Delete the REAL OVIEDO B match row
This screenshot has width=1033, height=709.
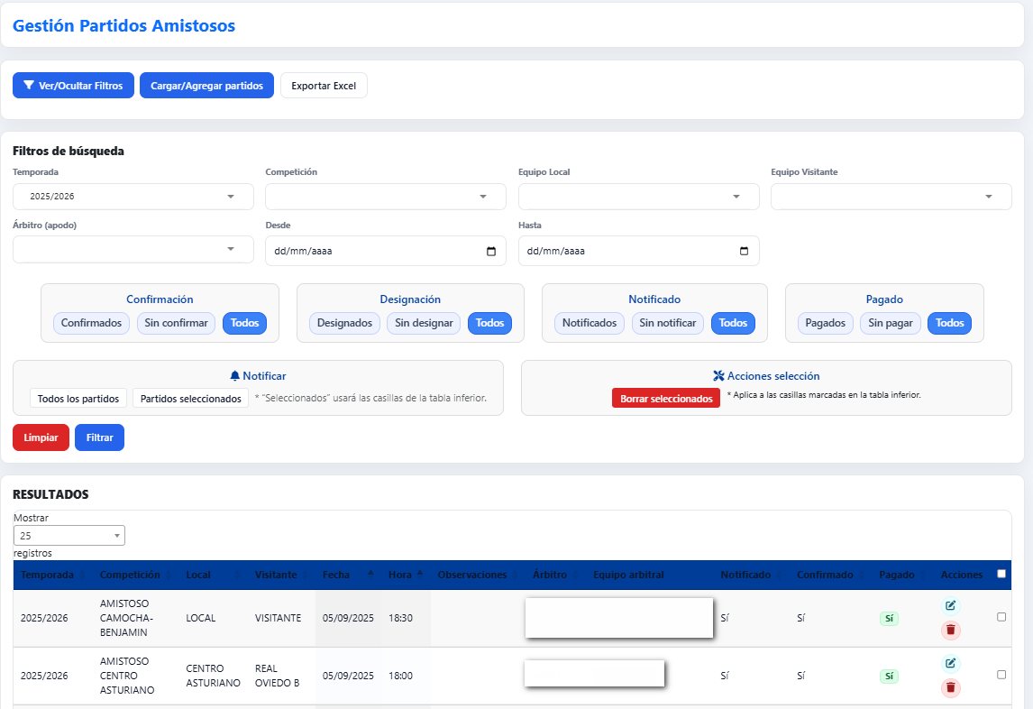point(950,688)
